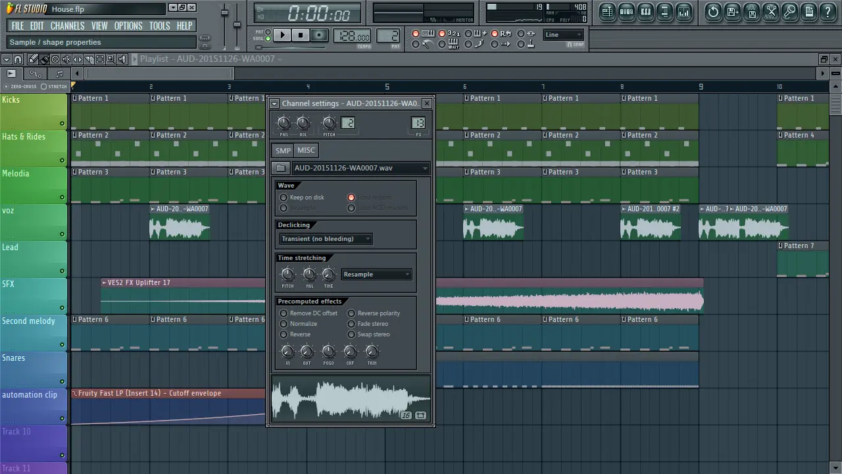This screenshot has width=842, height=474.
Task: Turn on Reverse polarity effect
Action: (351, 313)
